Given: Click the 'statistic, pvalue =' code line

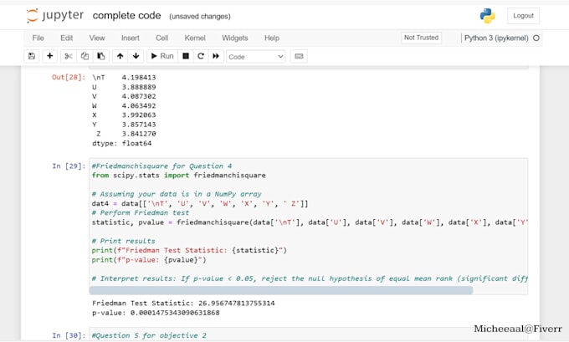Looking at the screenshot, I should 310,222.
